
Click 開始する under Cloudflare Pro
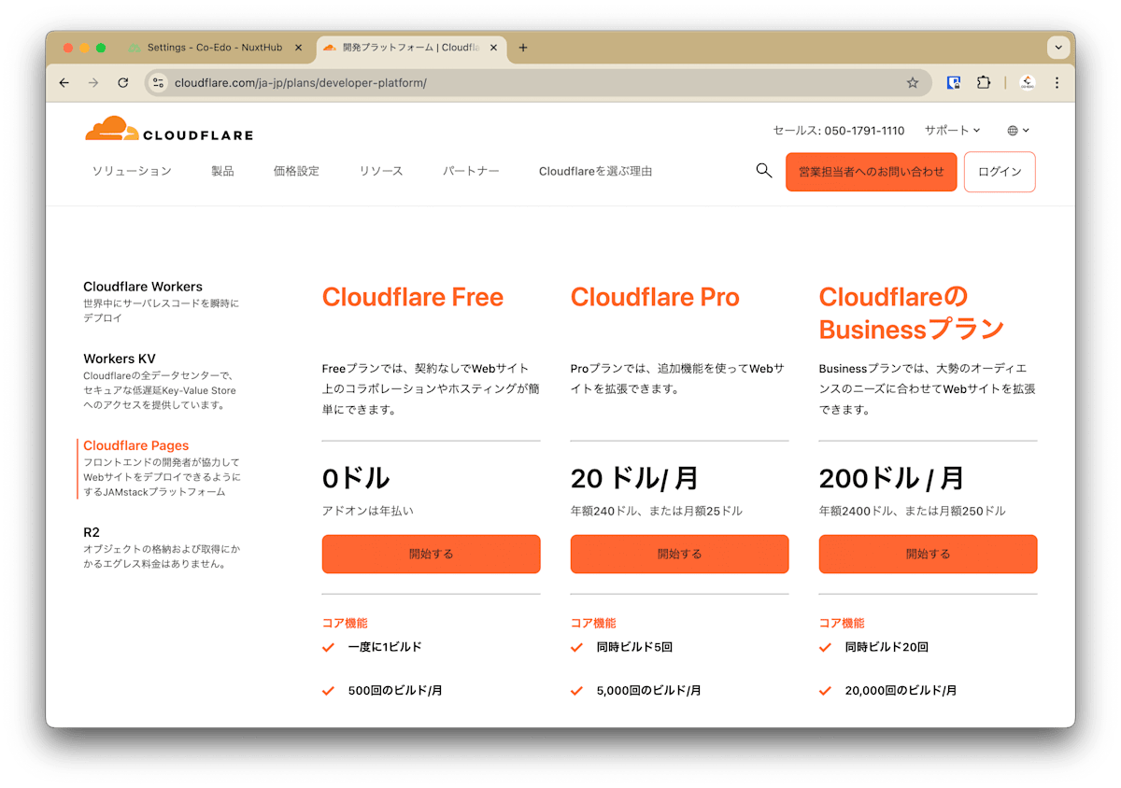pyautogui.click(x=679, y=554)
